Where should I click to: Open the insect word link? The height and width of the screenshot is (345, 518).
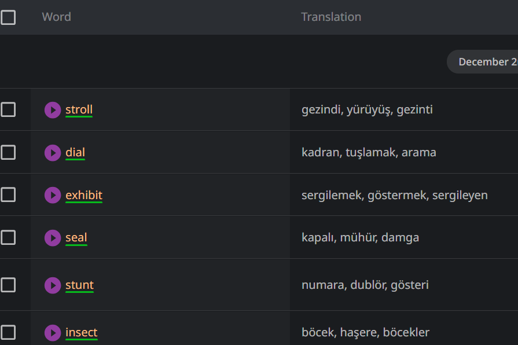coord(81,332)
